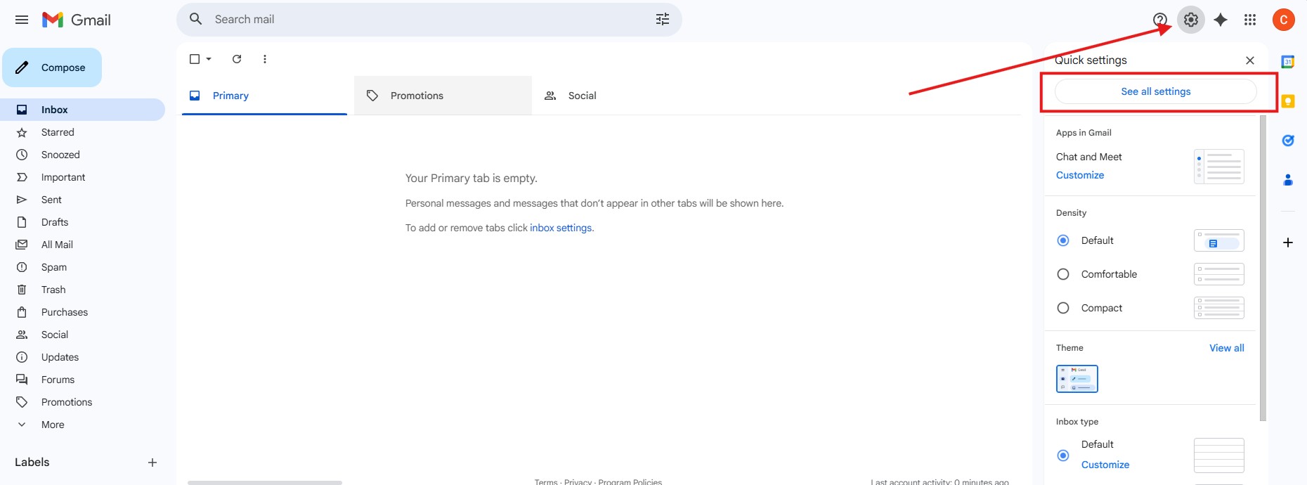
Task: Click the inbox settings link
Action: 561,228
